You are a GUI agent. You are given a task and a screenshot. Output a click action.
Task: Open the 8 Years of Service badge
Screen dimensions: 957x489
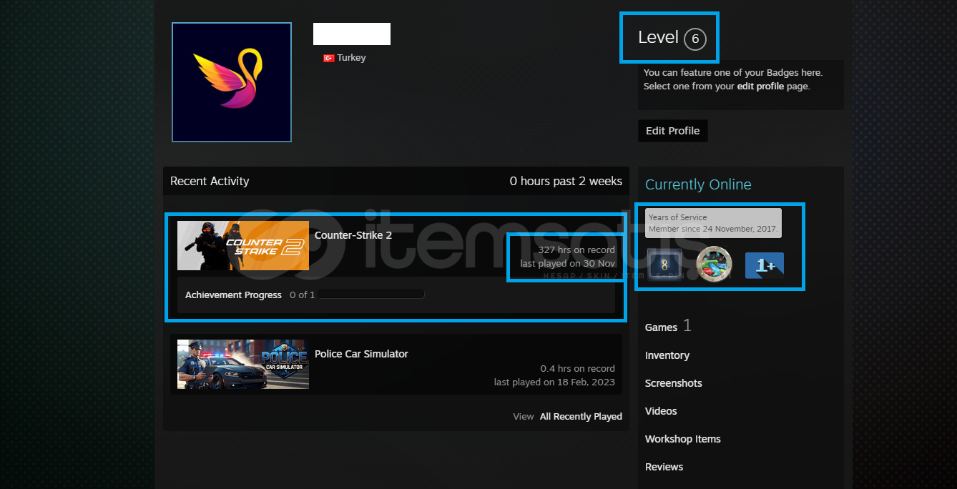(664, 265)
